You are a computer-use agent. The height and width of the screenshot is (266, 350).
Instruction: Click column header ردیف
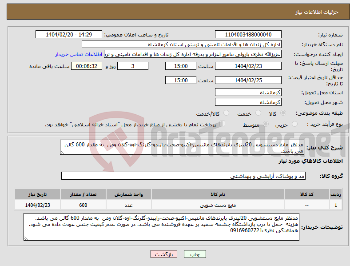click(336, 194)
